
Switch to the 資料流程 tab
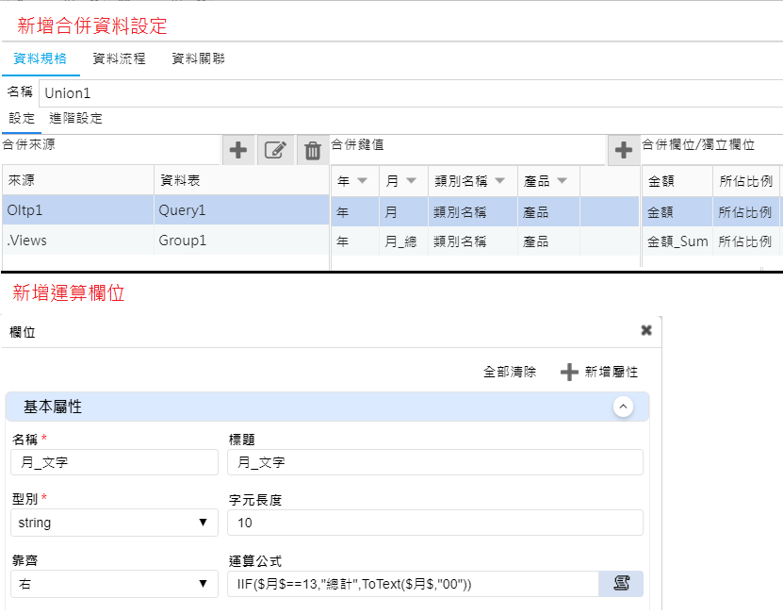119,58
